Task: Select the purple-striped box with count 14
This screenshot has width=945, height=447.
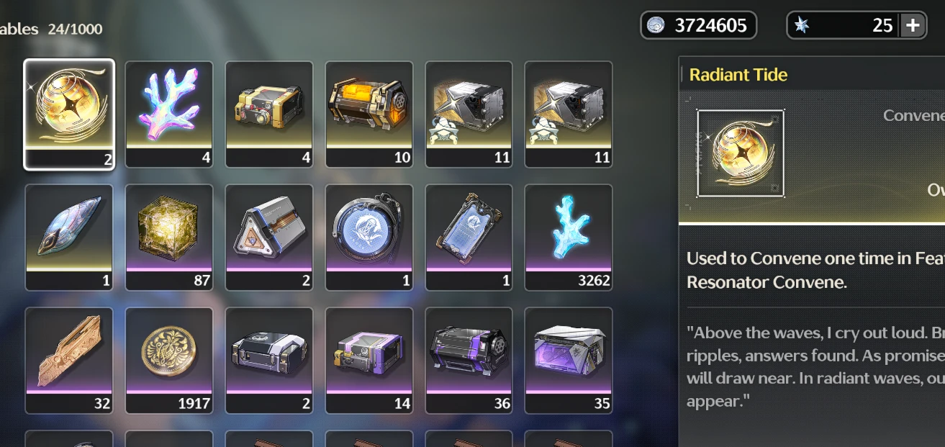Action: (369, 360)
